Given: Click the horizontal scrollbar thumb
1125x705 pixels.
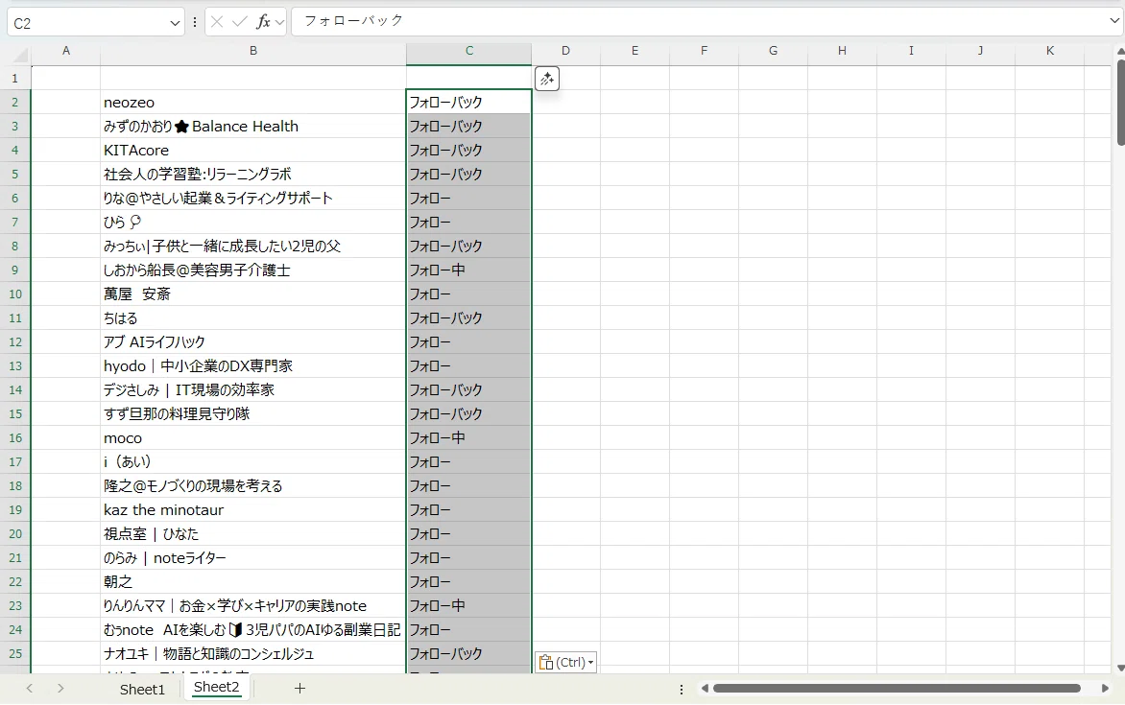Looking at the screenshot, I should (897, 689).
